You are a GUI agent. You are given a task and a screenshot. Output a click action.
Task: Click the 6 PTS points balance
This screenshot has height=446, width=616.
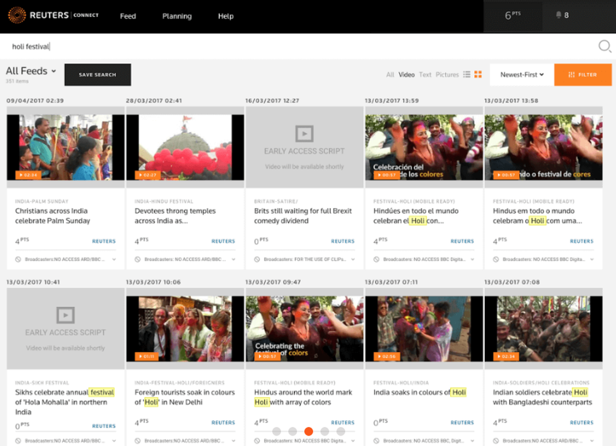[x=513, y=15]
